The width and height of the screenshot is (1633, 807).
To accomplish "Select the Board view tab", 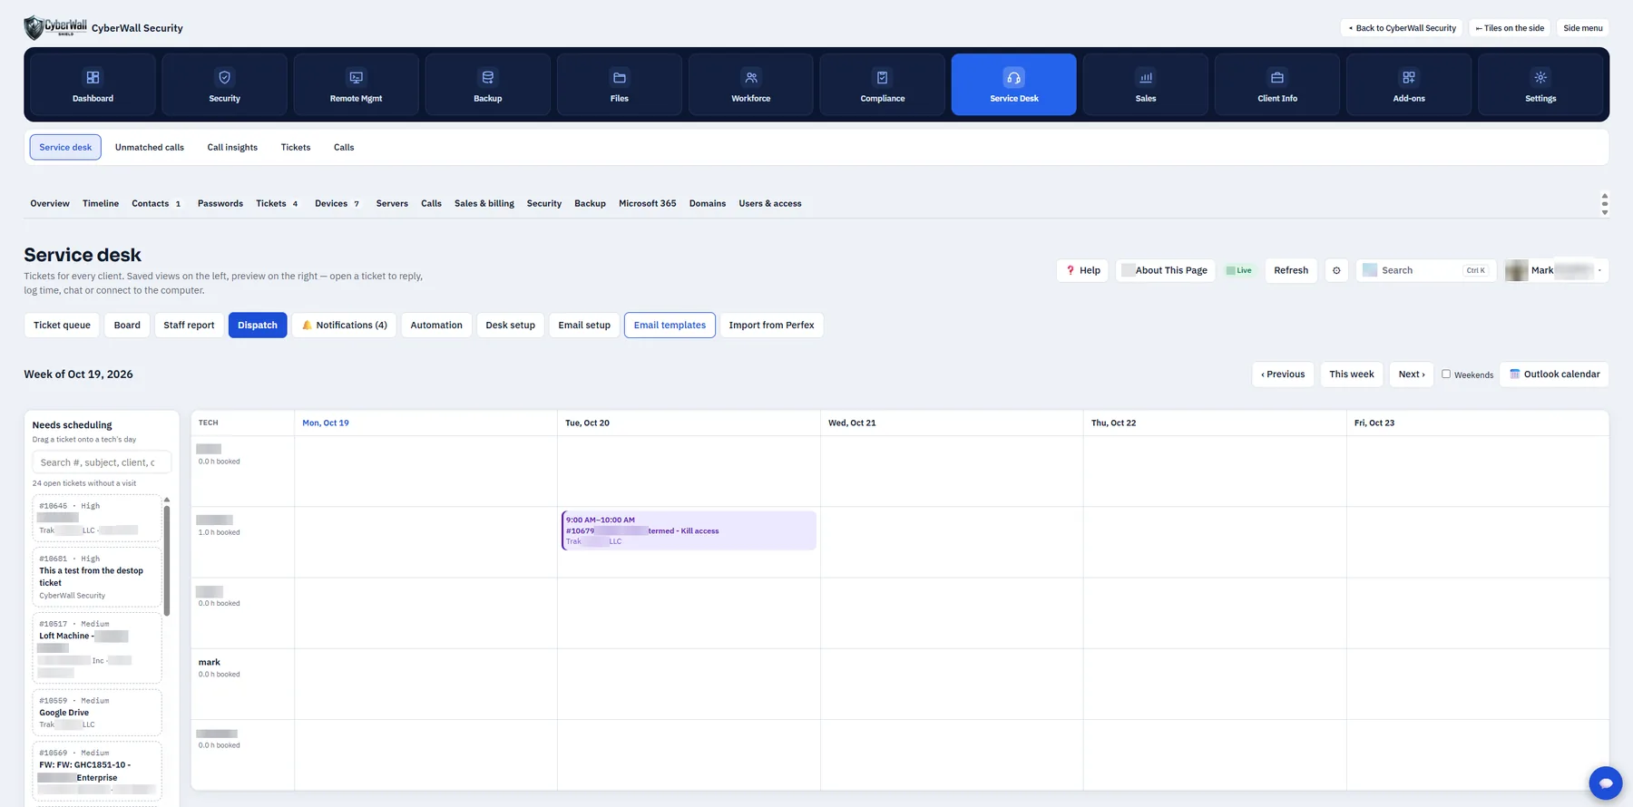I will click(127, 326).
